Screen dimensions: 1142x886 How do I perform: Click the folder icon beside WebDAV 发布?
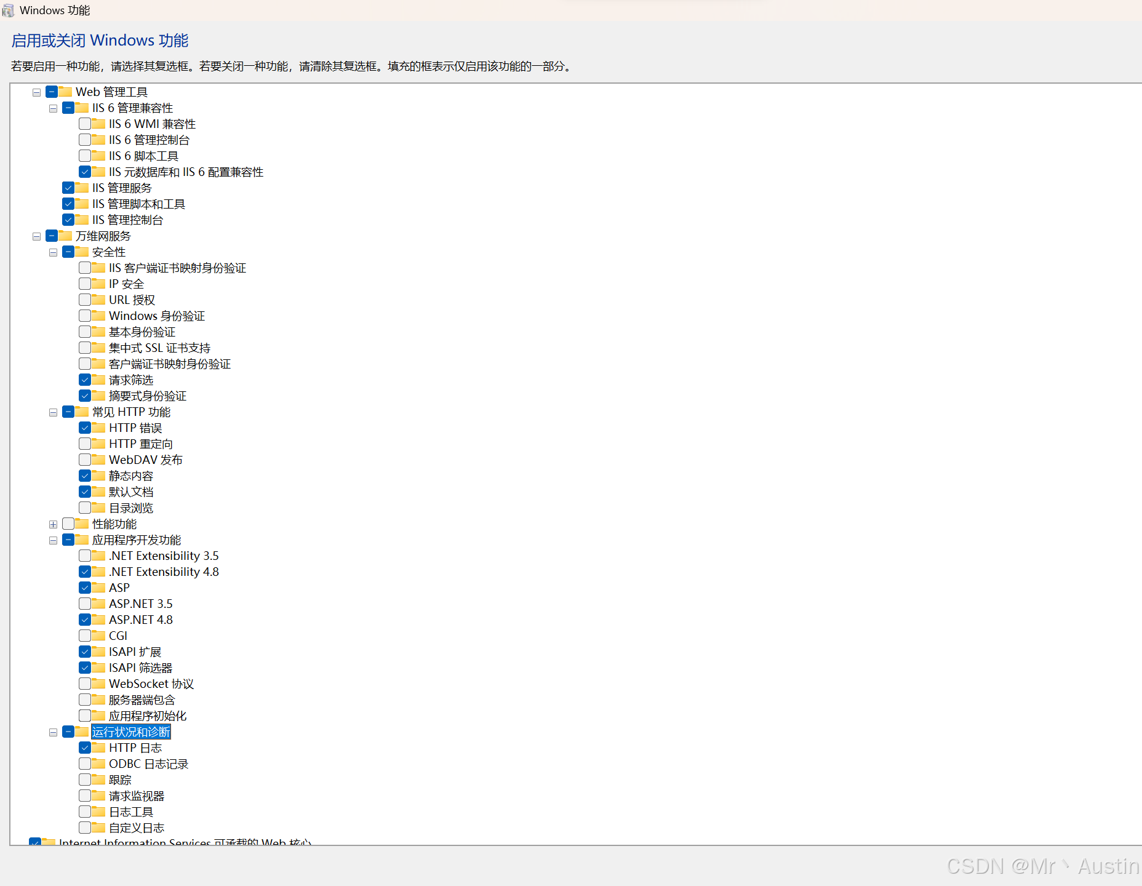click(x=99, y=460)
